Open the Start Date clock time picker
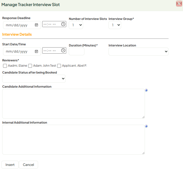 click(63, 50)
